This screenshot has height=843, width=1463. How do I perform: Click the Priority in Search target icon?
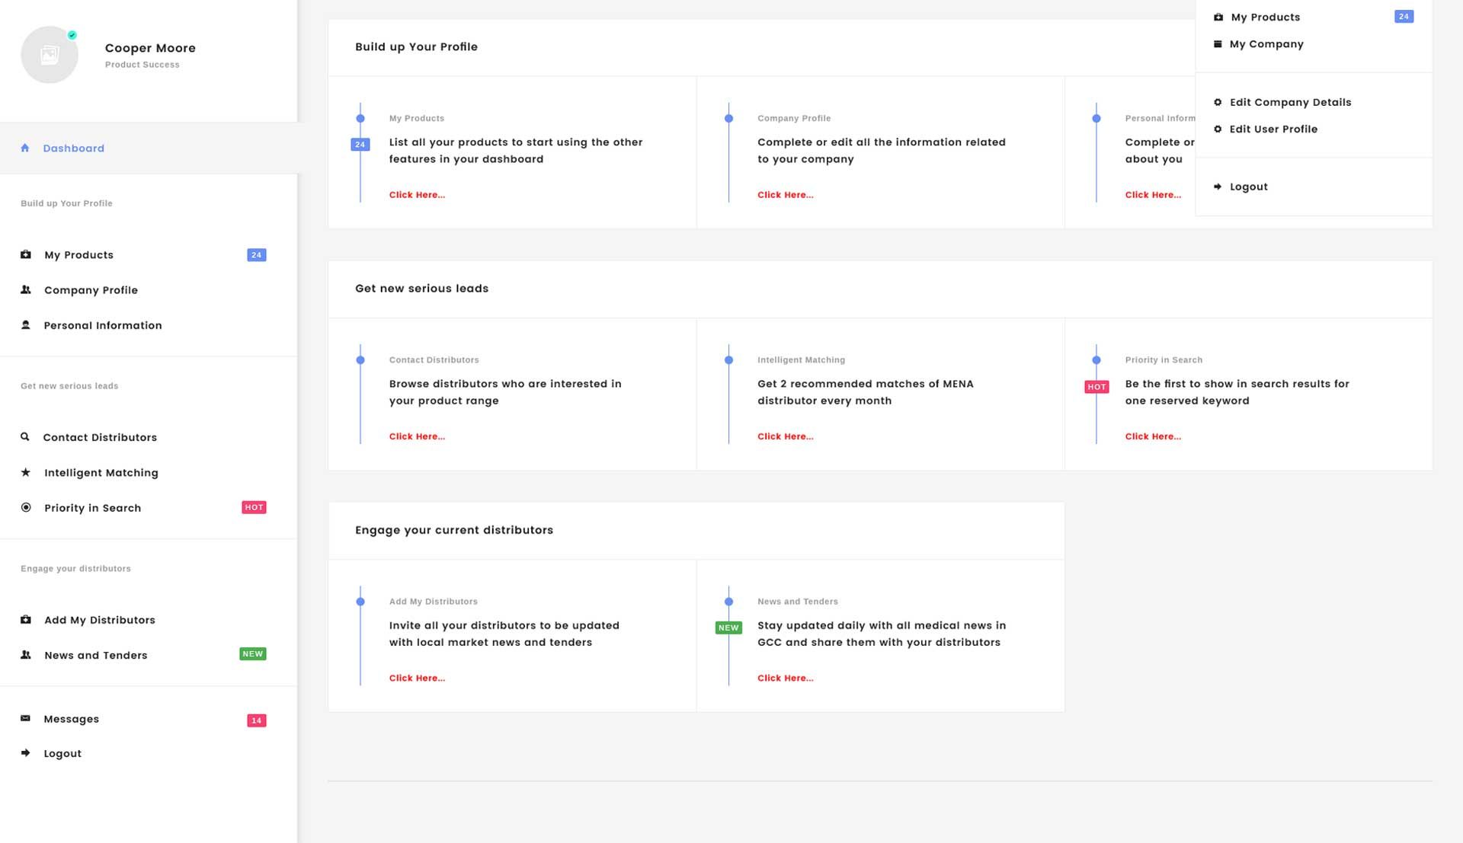26,507
